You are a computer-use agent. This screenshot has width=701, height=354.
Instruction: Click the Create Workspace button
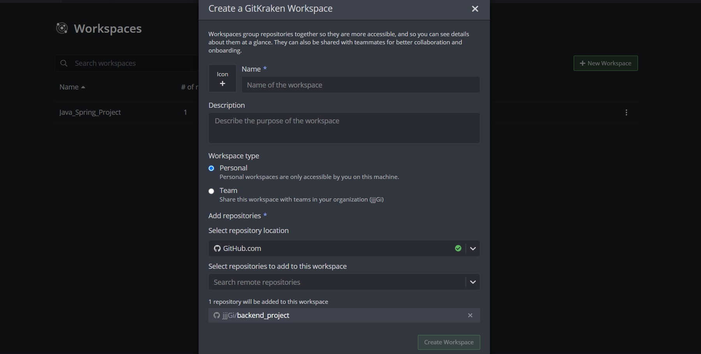[449, 342]
